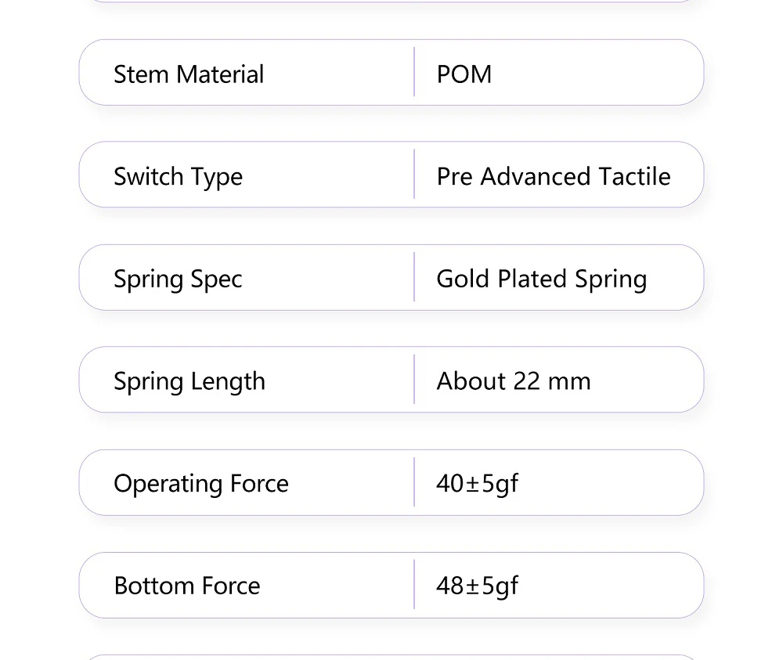
Task: Click the Spring Spec label
Action: [x=178, y=280]
